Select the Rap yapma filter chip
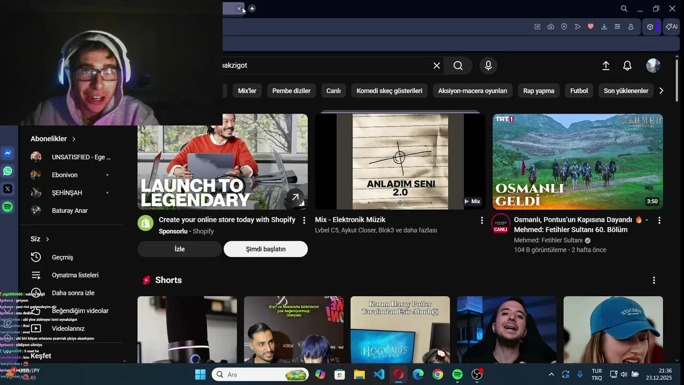Image resolution: width=684 pixels, height=385 pixels. tap(539, 91)
